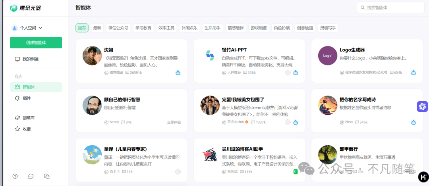Click the 1337k chat count text
This screenshot has width=429, height=186.
pyautogui.click(x=258, y=122)
